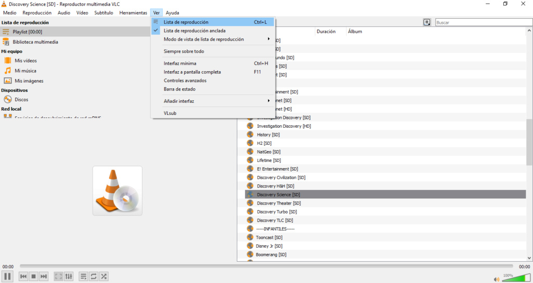Change playlist view mode icon near search
533x283 pixels.
click(x=427, y=22)
